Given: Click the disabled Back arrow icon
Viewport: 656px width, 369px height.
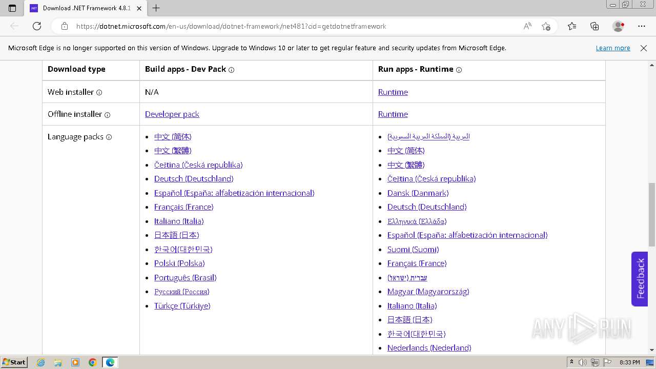Looking at the screenshot, I should pos(14,26).
